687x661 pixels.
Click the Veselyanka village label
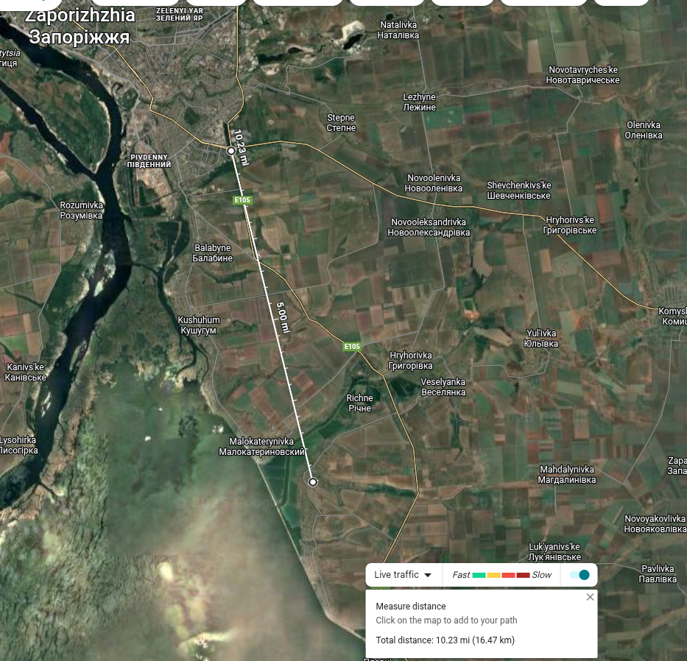tap(443, 386)
